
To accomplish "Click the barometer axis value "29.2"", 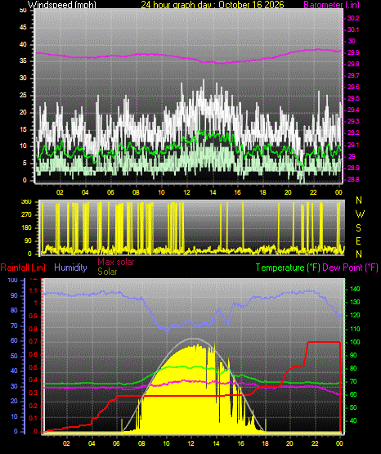I will click(x=353, y=133).
